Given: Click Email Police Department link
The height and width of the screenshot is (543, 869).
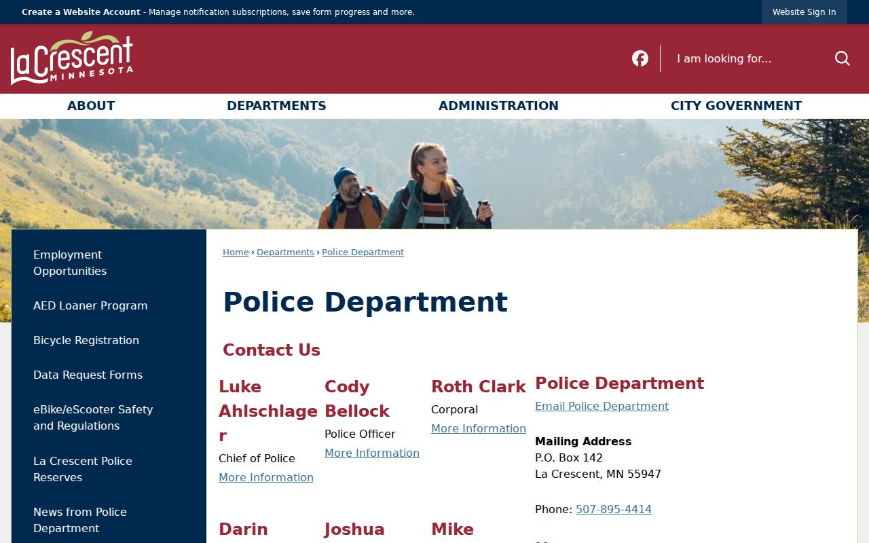Looking at the screenshot, I should point(602,406).
